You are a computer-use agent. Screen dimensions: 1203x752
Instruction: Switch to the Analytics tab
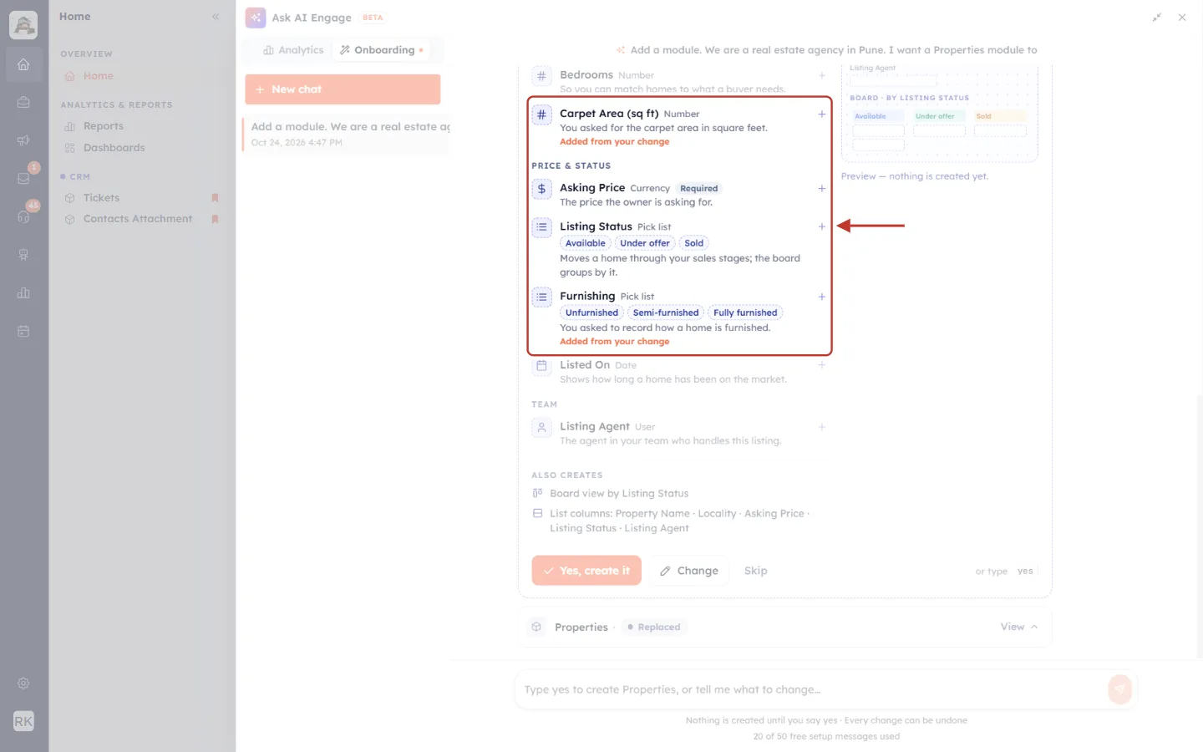[293, 50]
